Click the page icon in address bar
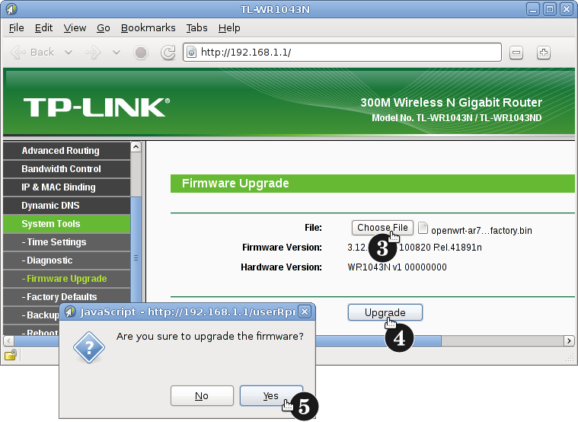This screenshot has width=578, height=422. pos(191,53)
